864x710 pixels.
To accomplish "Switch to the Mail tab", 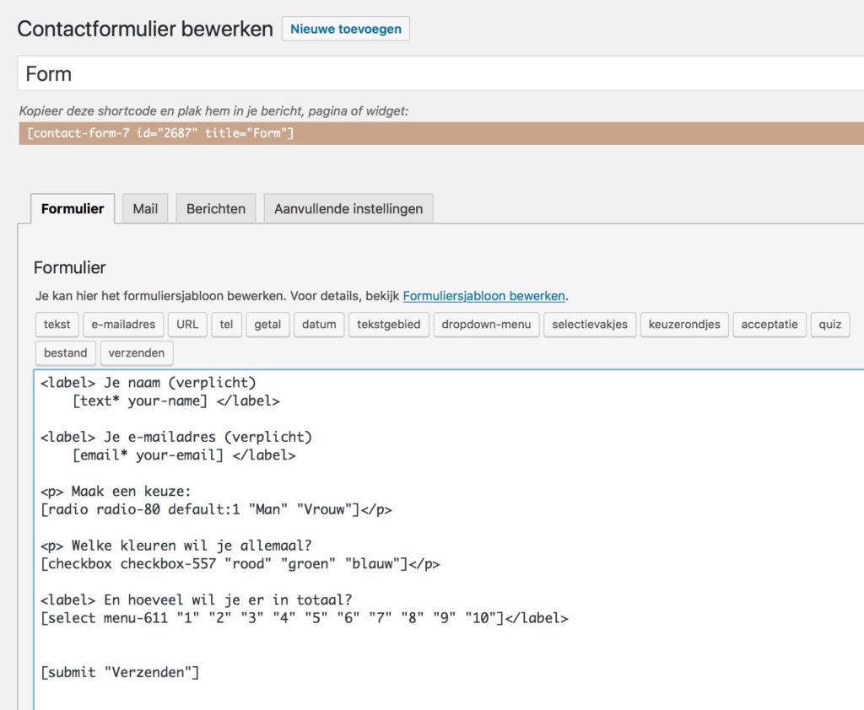I will [x=145, y=209].
